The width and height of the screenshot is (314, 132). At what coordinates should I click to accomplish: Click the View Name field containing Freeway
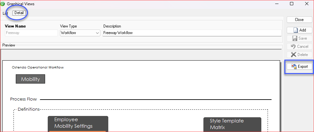pyautogui.click(x=31, y=33)
